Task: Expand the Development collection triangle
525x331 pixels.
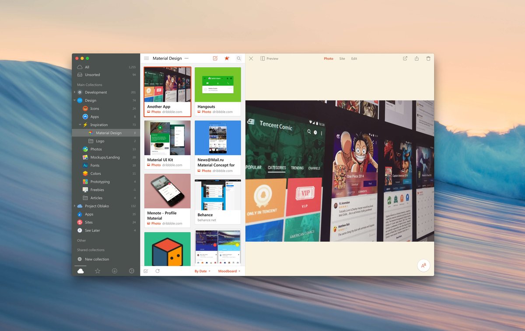Action: pyautogui.click(x=75, y=92)
